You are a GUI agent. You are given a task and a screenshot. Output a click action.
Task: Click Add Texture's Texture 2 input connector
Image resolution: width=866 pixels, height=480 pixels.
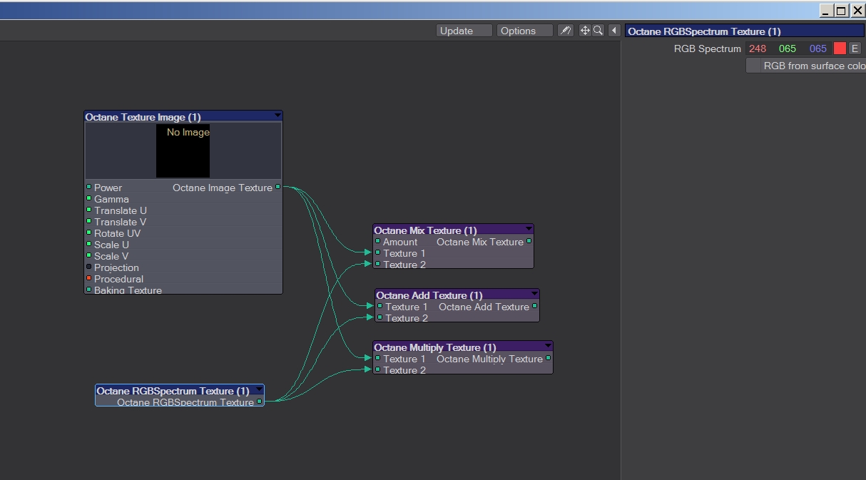379,317
